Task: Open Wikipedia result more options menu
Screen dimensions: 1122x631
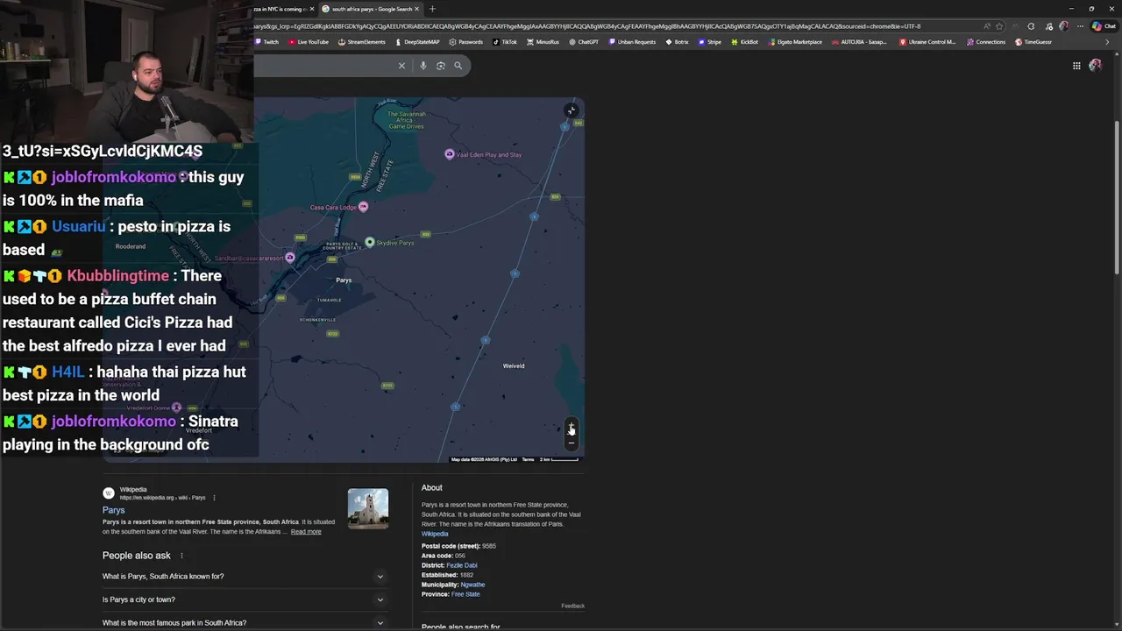Action: (x=214, y=498)
